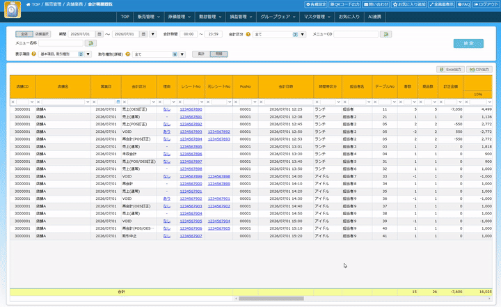Click the lookup icon next to メニュー名称
This screenshot has width=501, height=307.
[x=90, y=43]
